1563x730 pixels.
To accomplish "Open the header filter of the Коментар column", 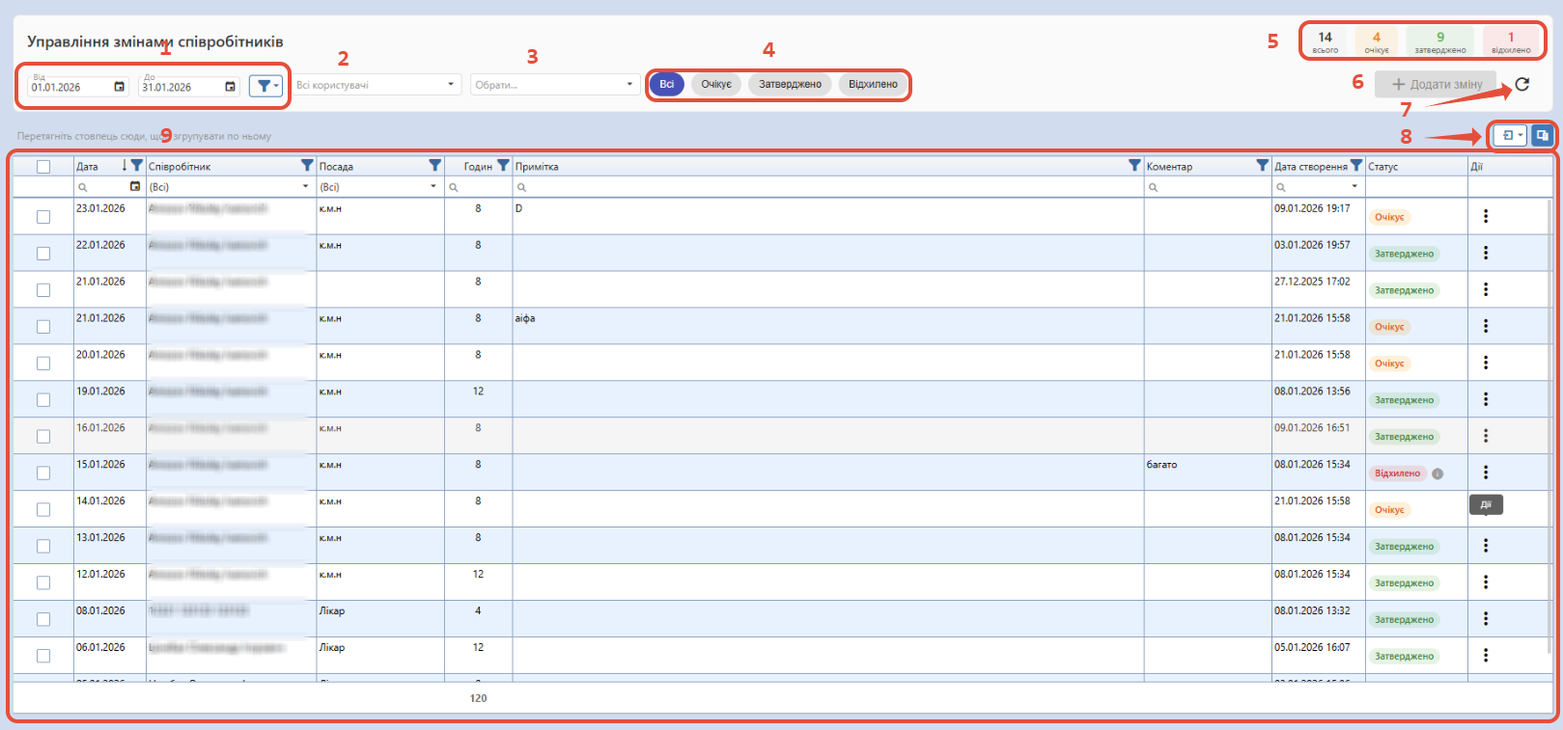I will (1262, 166).
